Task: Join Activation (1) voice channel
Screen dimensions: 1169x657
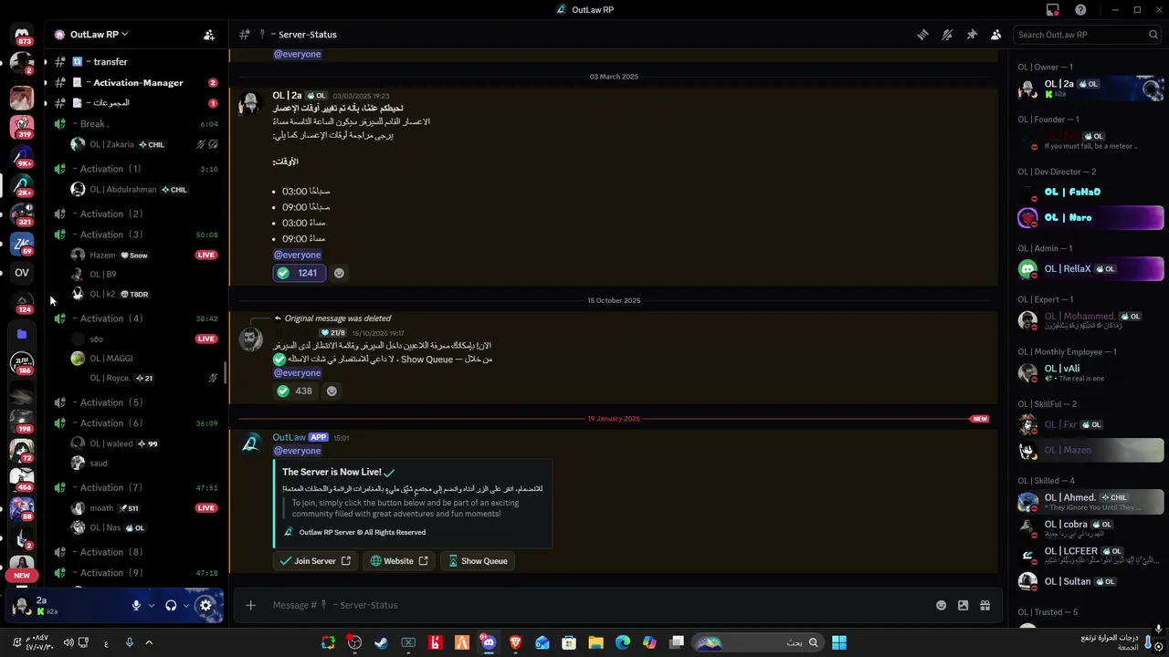Action: (133, 169)
